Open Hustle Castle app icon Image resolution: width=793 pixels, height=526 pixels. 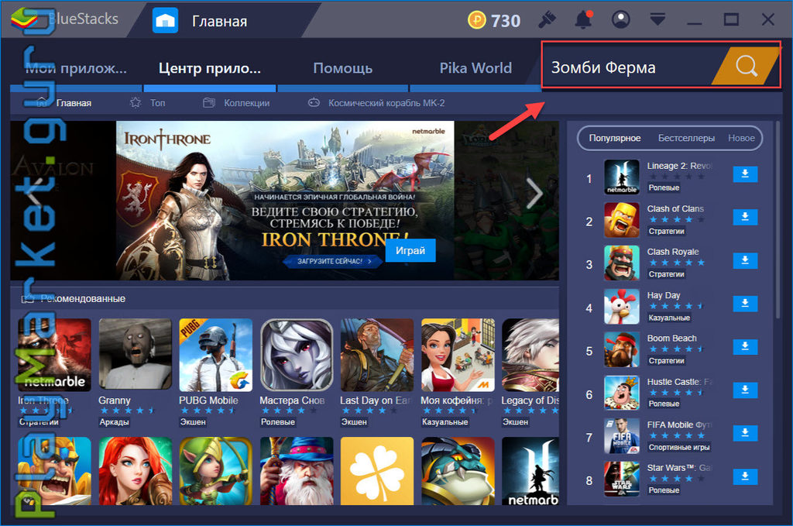tap(622, 393)
